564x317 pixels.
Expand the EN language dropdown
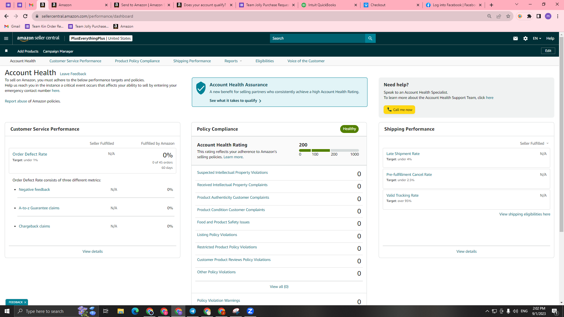click(x=537, y=38)
